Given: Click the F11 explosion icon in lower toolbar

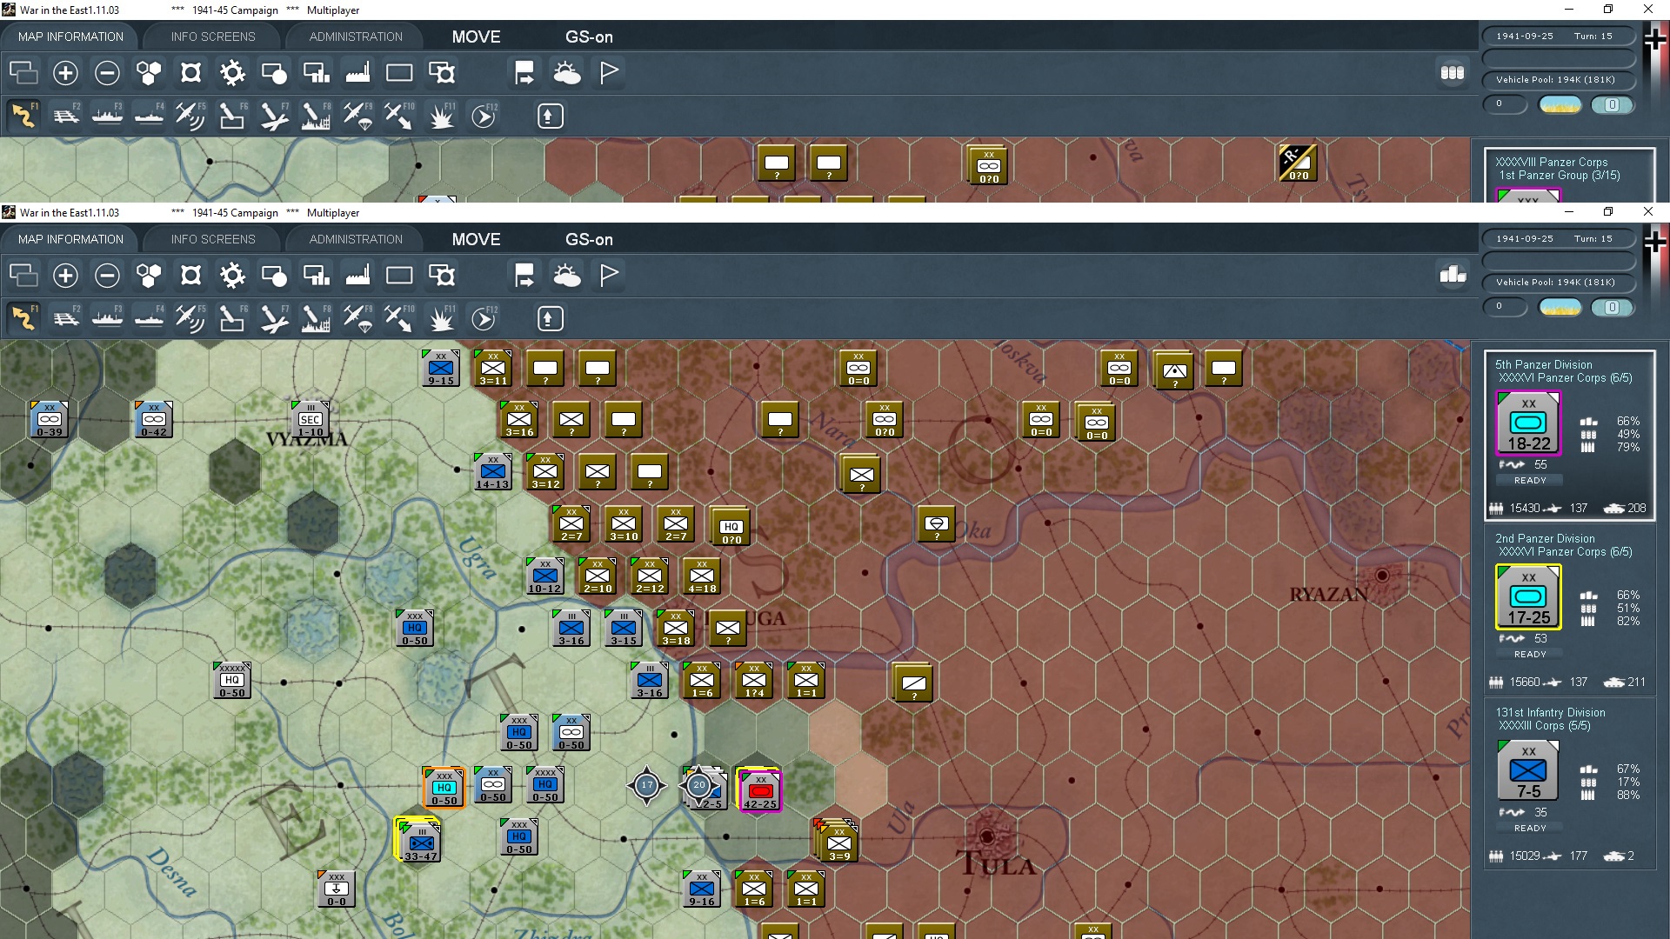Looking at the screenshot, I should pos(441,319).
